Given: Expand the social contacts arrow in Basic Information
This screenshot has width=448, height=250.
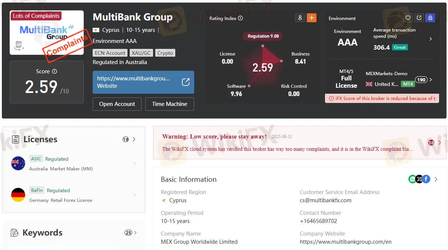Looking at the screenshot, I should click(x=436, y=179).
